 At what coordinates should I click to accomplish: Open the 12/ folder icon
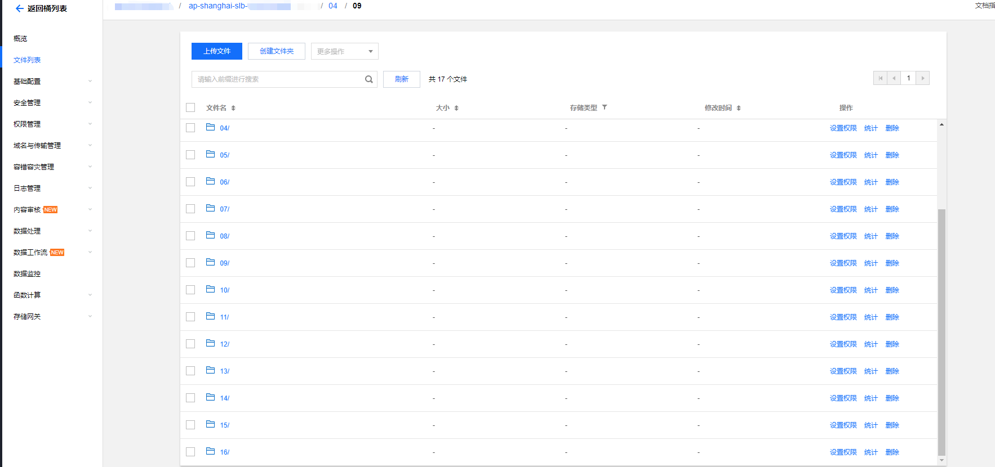tap(210, 343)
